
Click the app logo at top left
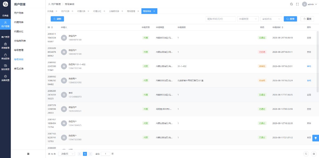(5, 4)
